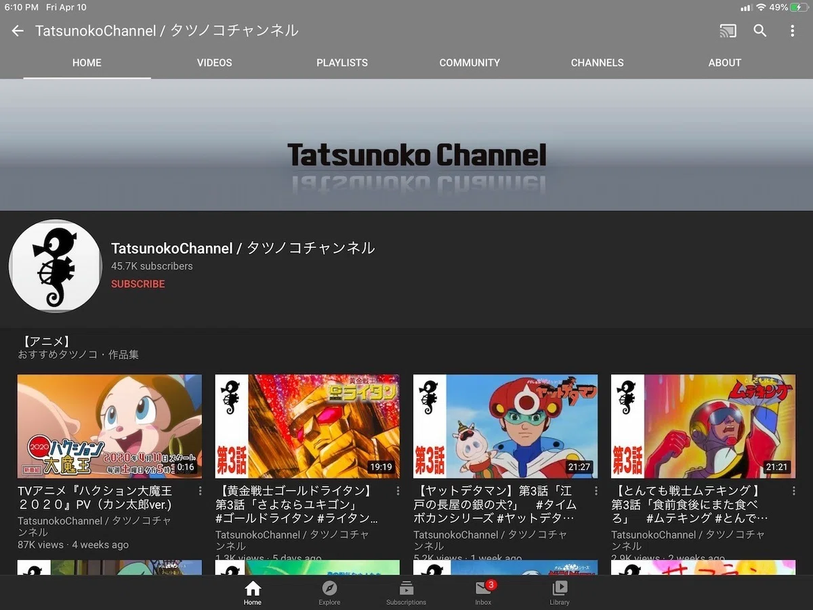
Task: Tap the back arrow in header
Action: (x=18, y=30)
